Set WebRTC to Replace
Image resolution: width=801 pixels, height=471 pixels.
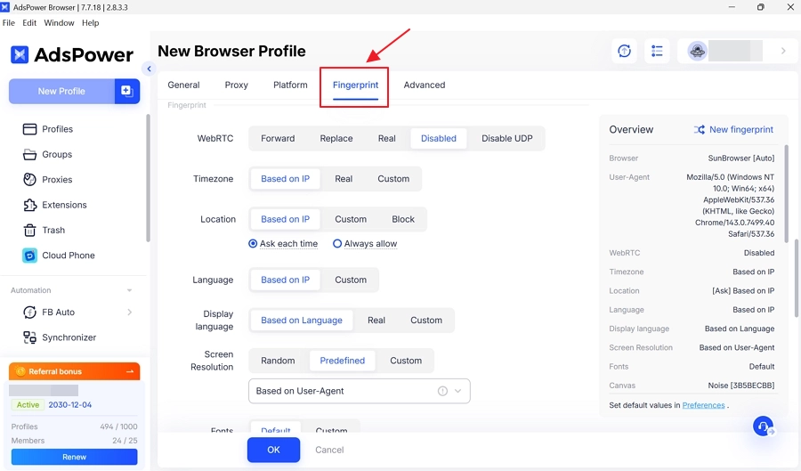click(x=336, y=138)
